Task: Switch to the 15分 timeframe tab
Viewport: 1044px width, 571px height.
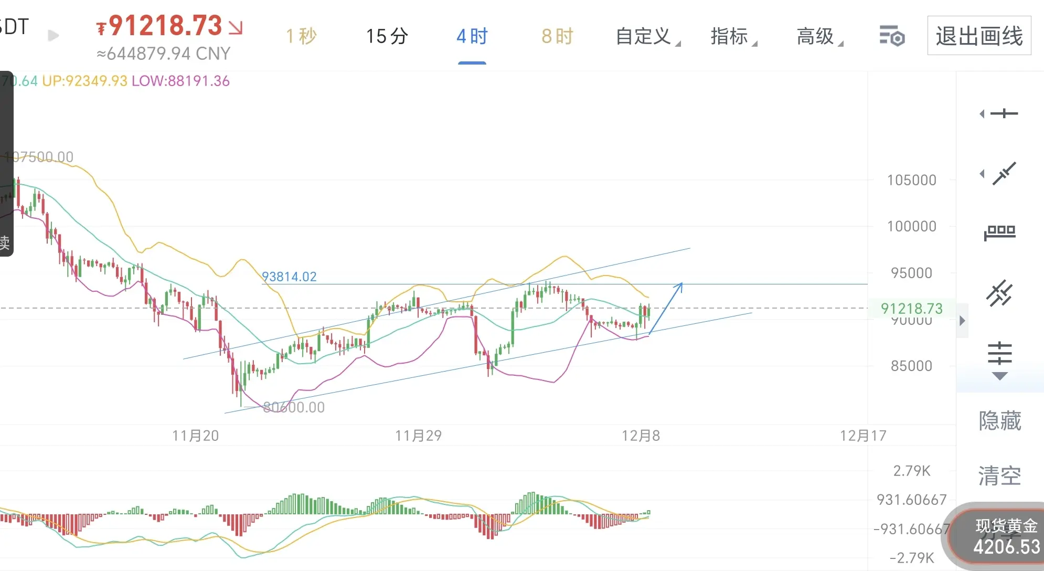Action: click(x=387, y=37)
